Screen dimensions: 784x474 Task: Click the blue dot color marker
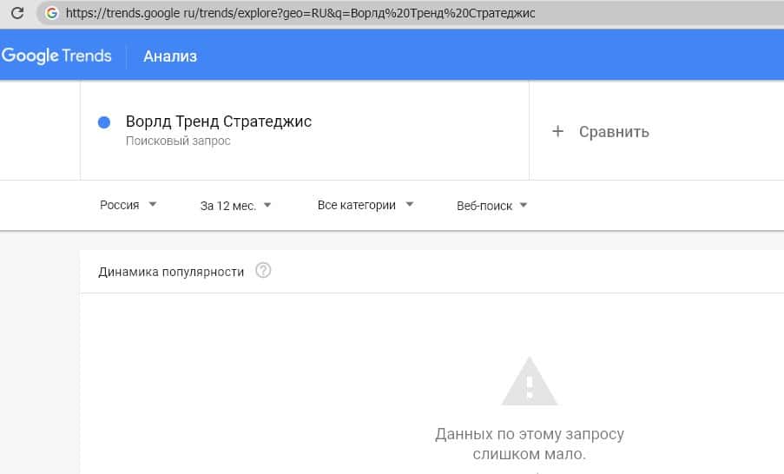[104, 122]
